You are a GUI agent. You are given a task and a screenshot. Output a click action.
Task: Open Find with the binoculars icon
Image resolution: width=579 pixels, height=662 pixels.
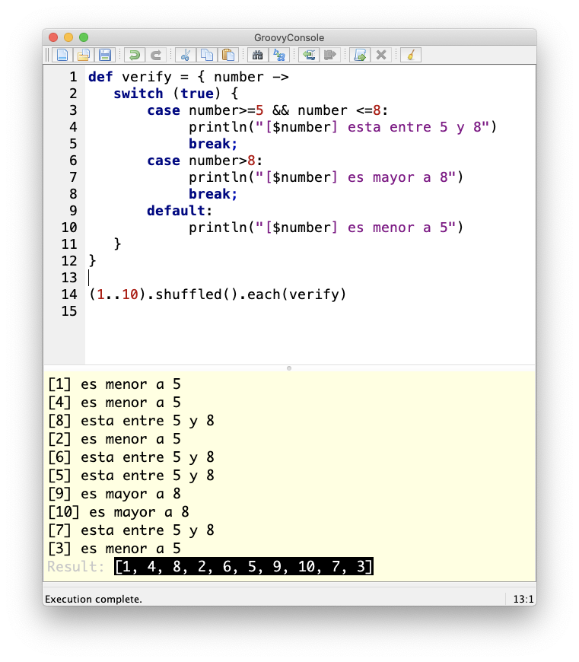258,55
